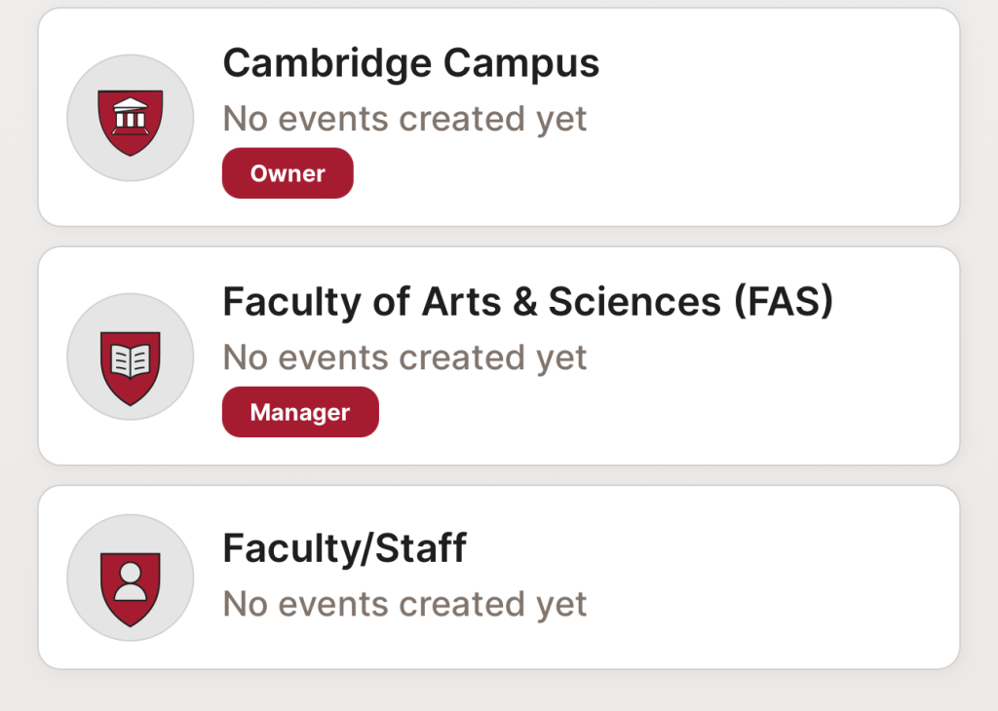
Task: Open the Faculty/Staff title
Action: point(344,548)
